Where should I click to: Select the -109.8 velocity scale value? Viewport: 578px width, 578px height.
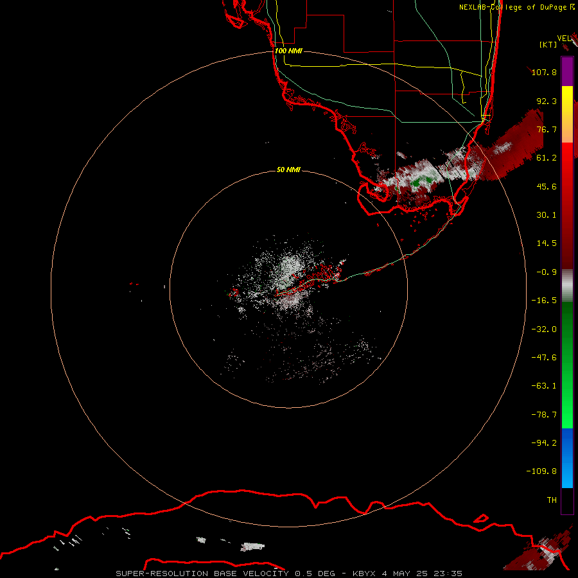541,471
